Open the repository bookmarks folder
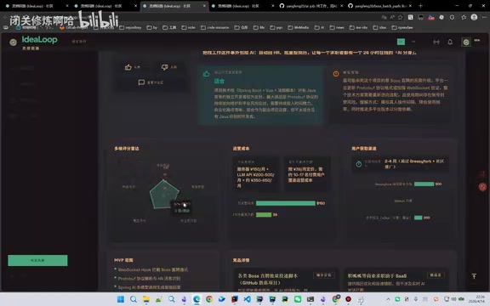The height and width of the screenshot is (306, 490). 130,27
